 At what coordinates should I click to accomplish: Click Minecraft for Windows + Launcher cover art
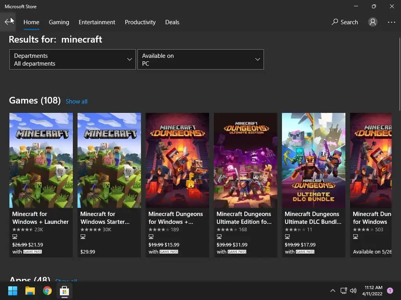point(41,160)
